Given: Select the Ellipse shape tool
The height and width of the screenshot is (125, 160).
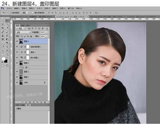Looking at the screenshot, I should (7, 50).
